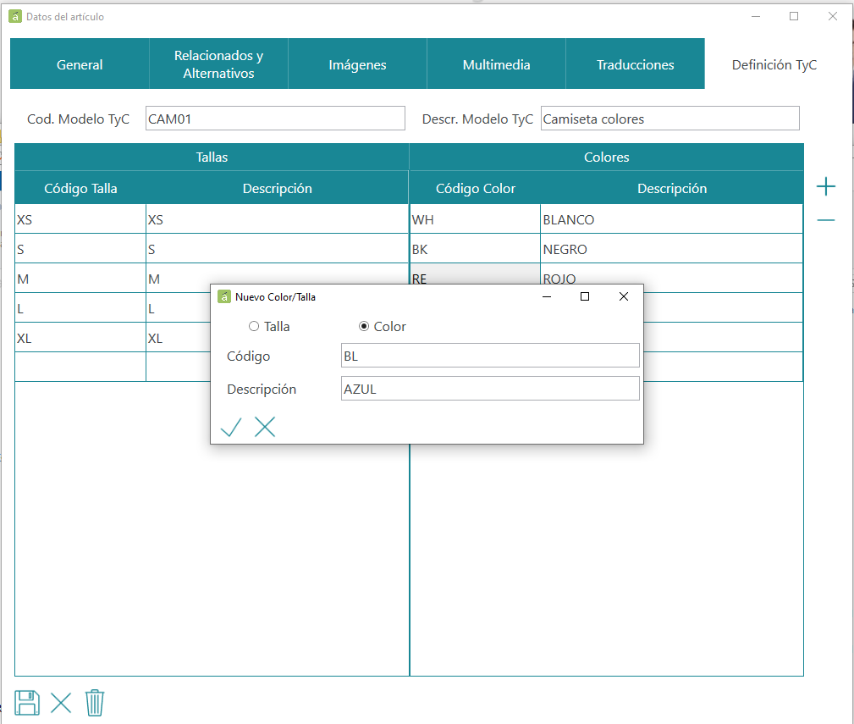
Task: Save the article with floppy disk icon
Action: click(27, 703)
